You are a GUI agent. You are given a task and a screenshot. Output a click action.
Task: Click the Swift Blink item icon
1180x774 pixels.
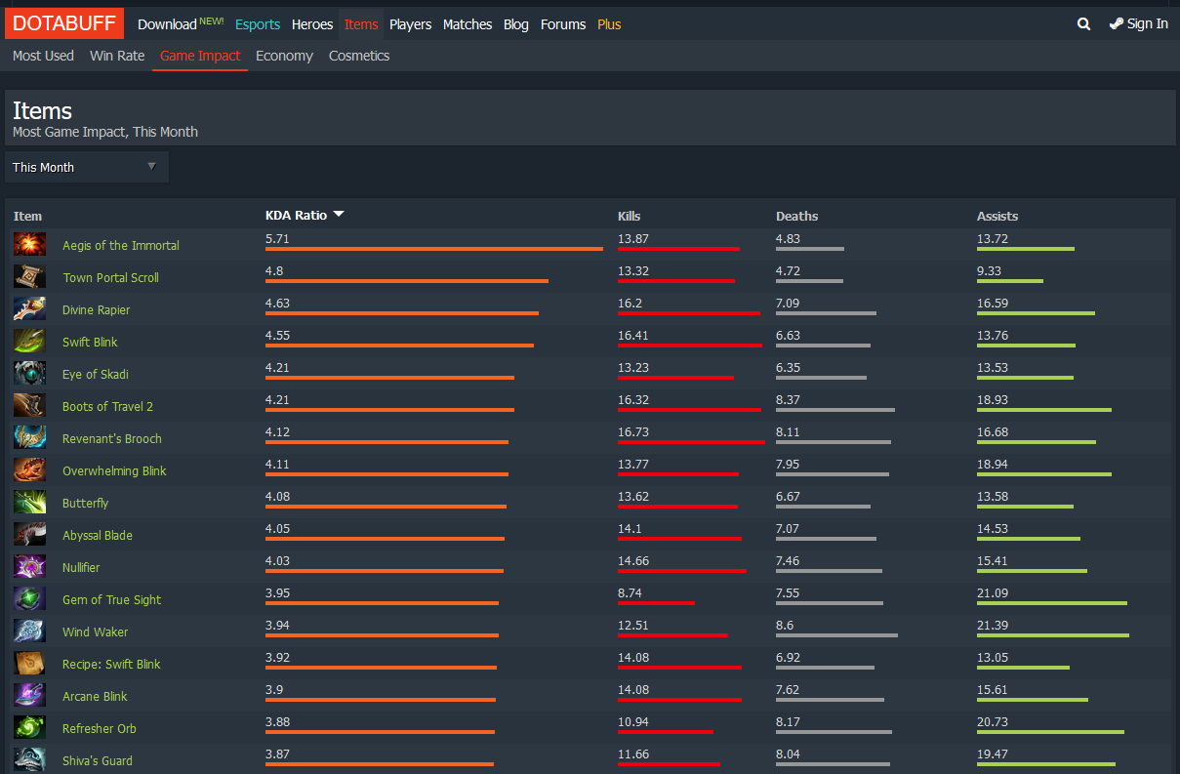tap(29, 342)
